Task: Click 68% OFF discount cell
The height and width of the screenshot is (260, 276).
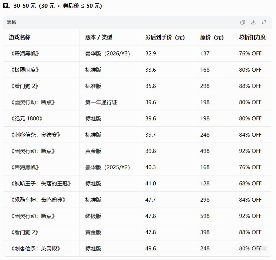Action: pyautogui.click(x=250, y=183)
